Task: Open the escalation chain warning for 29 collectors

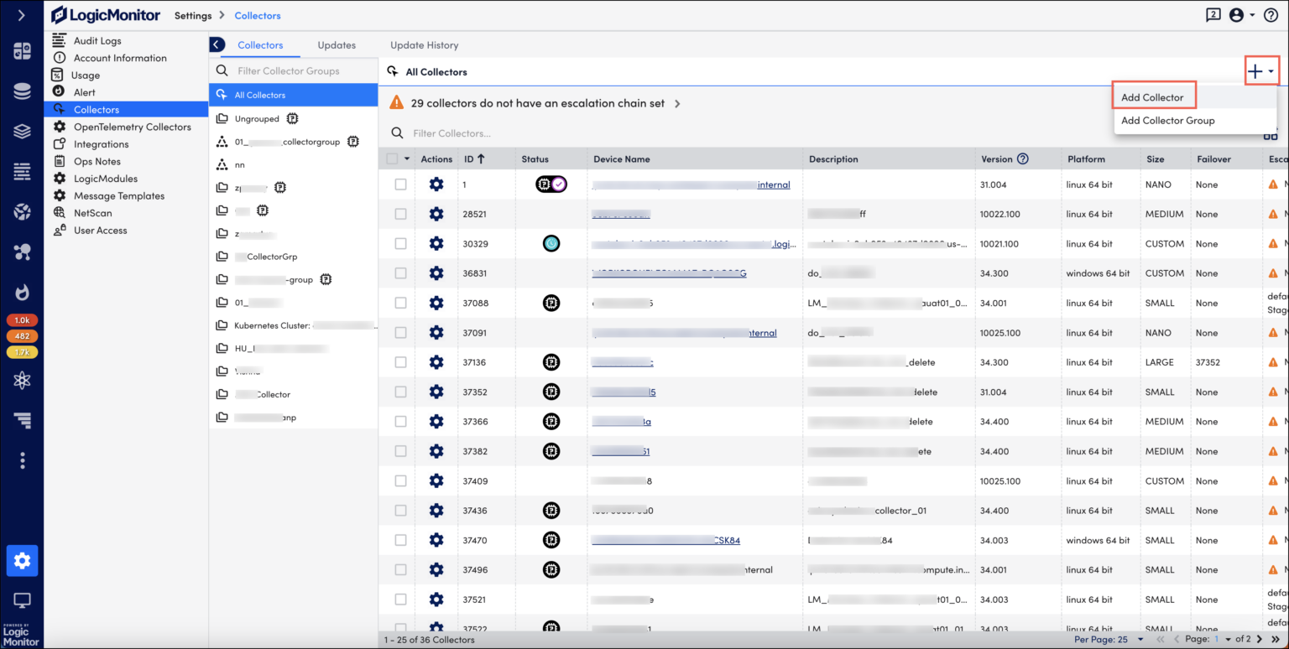Action: point(537,103)
